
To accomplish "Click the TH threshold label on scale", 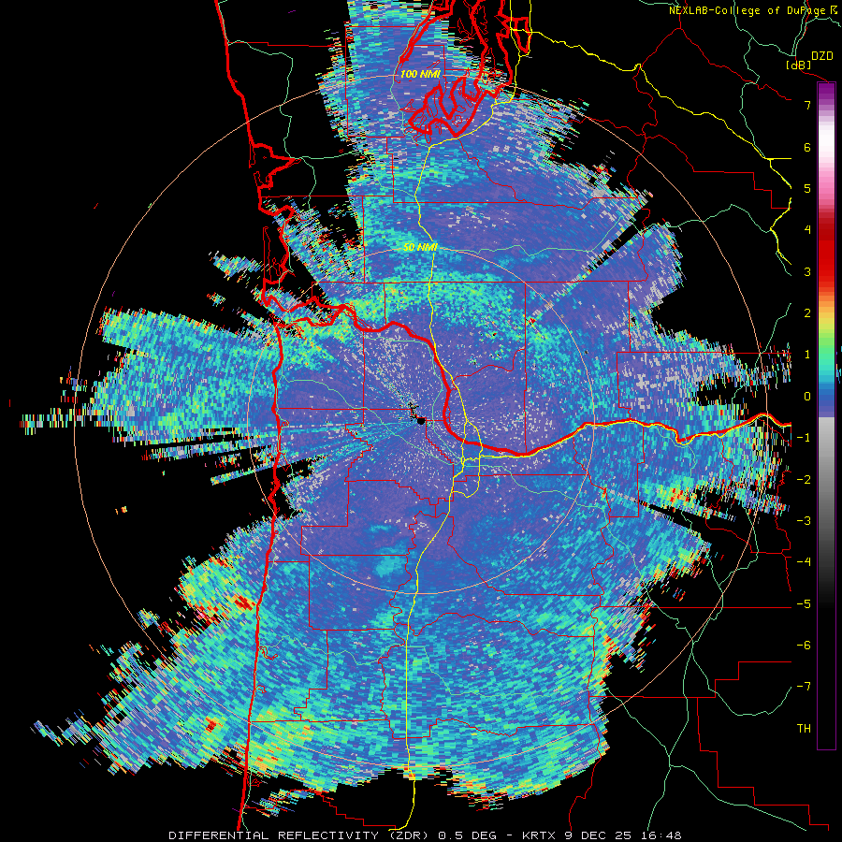I will (804, 728).
